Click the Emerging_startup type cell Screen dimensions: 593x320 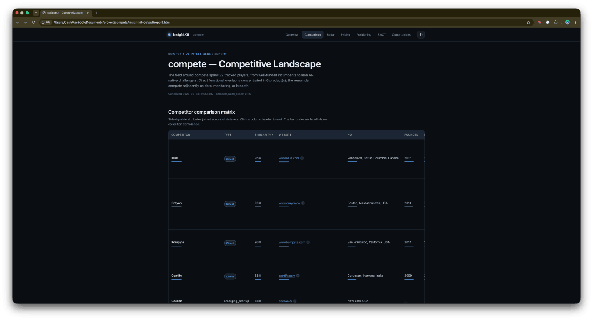click(x=236, y=301)
